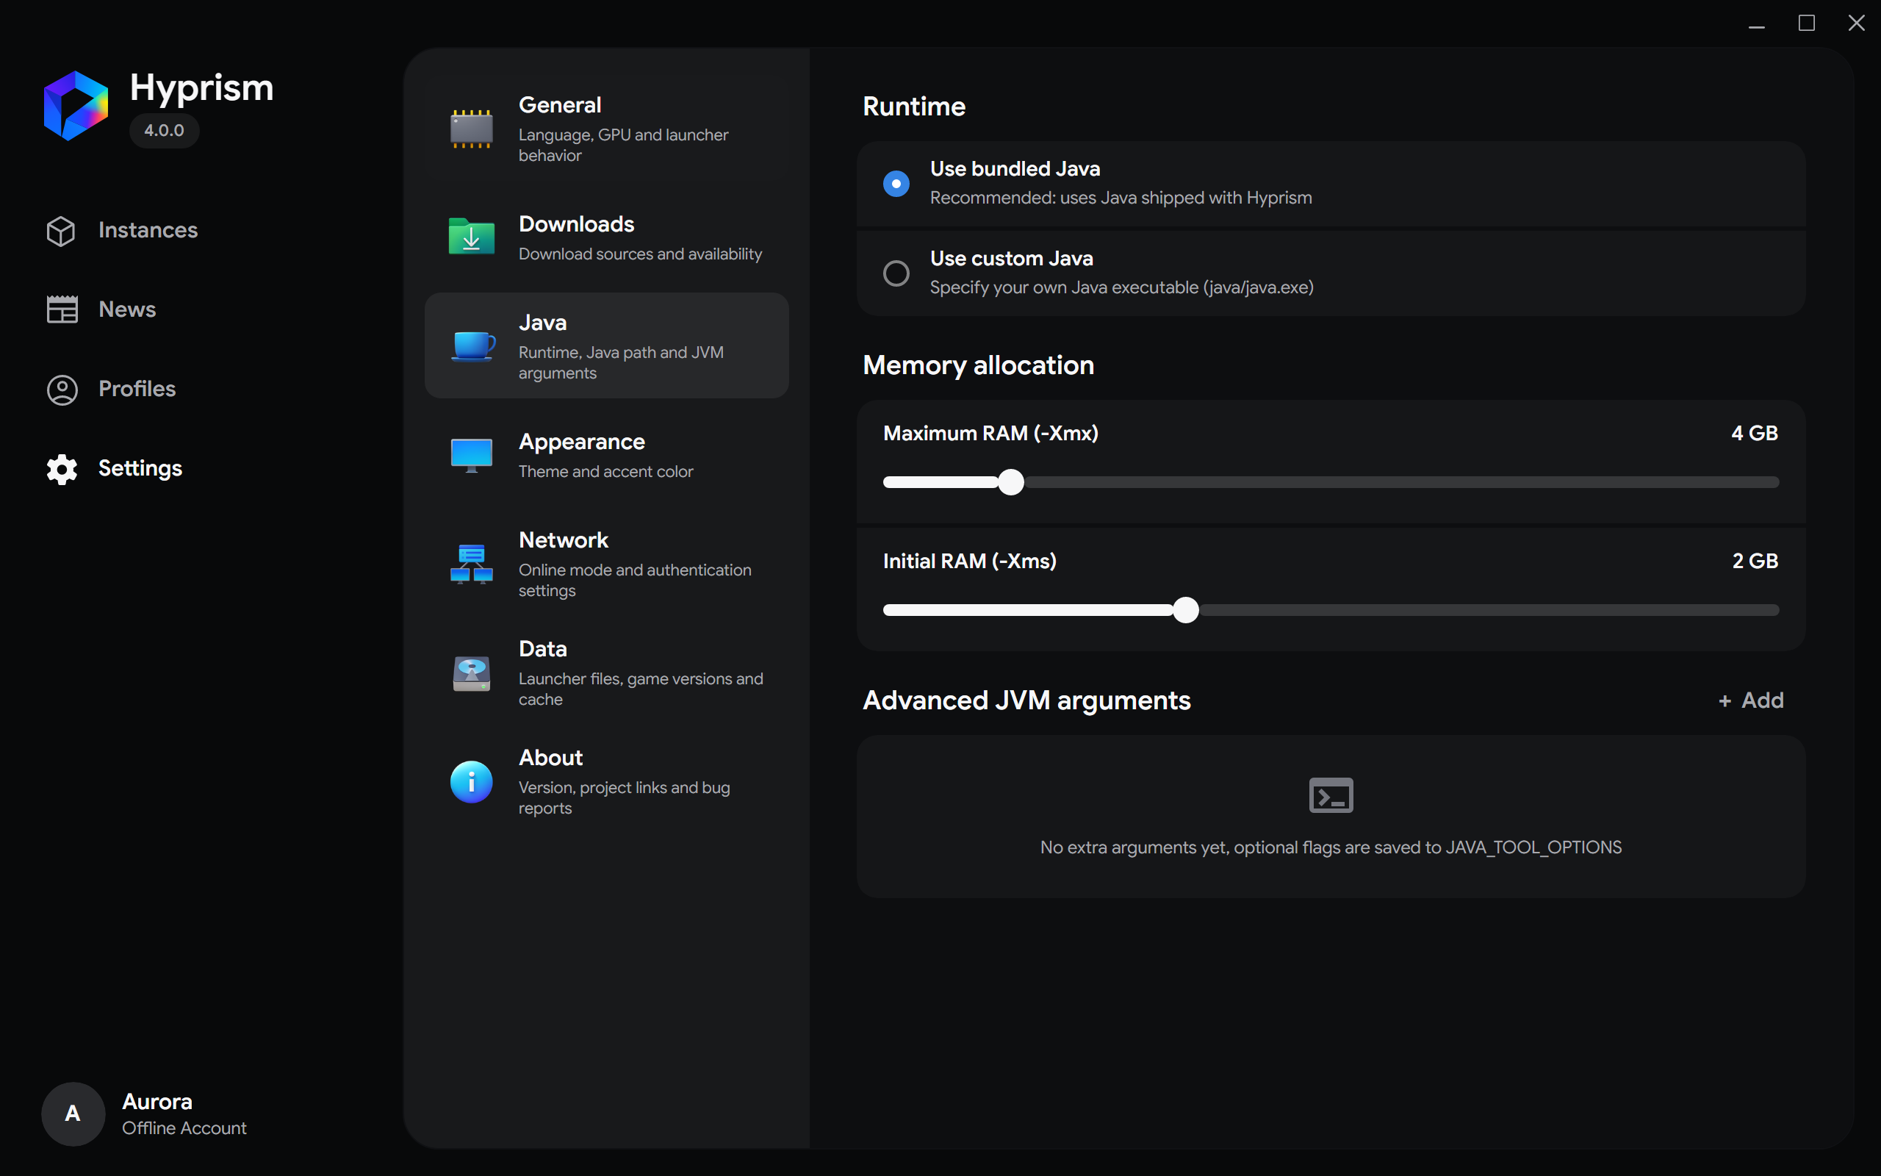Image resolution: width=1881 pixels, height=1176 pixels.
Task: Click the News calendar icon
Action: [x=62, y=309]
